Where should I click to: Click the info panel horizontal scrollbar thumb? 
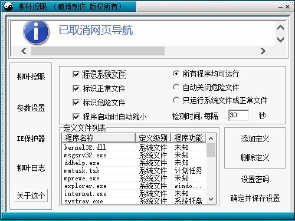98,51
